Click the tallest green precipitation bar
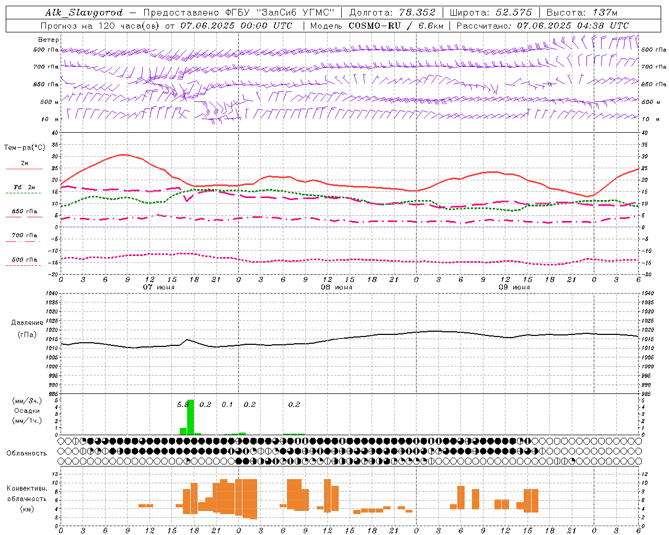 (x=190, y=417)
